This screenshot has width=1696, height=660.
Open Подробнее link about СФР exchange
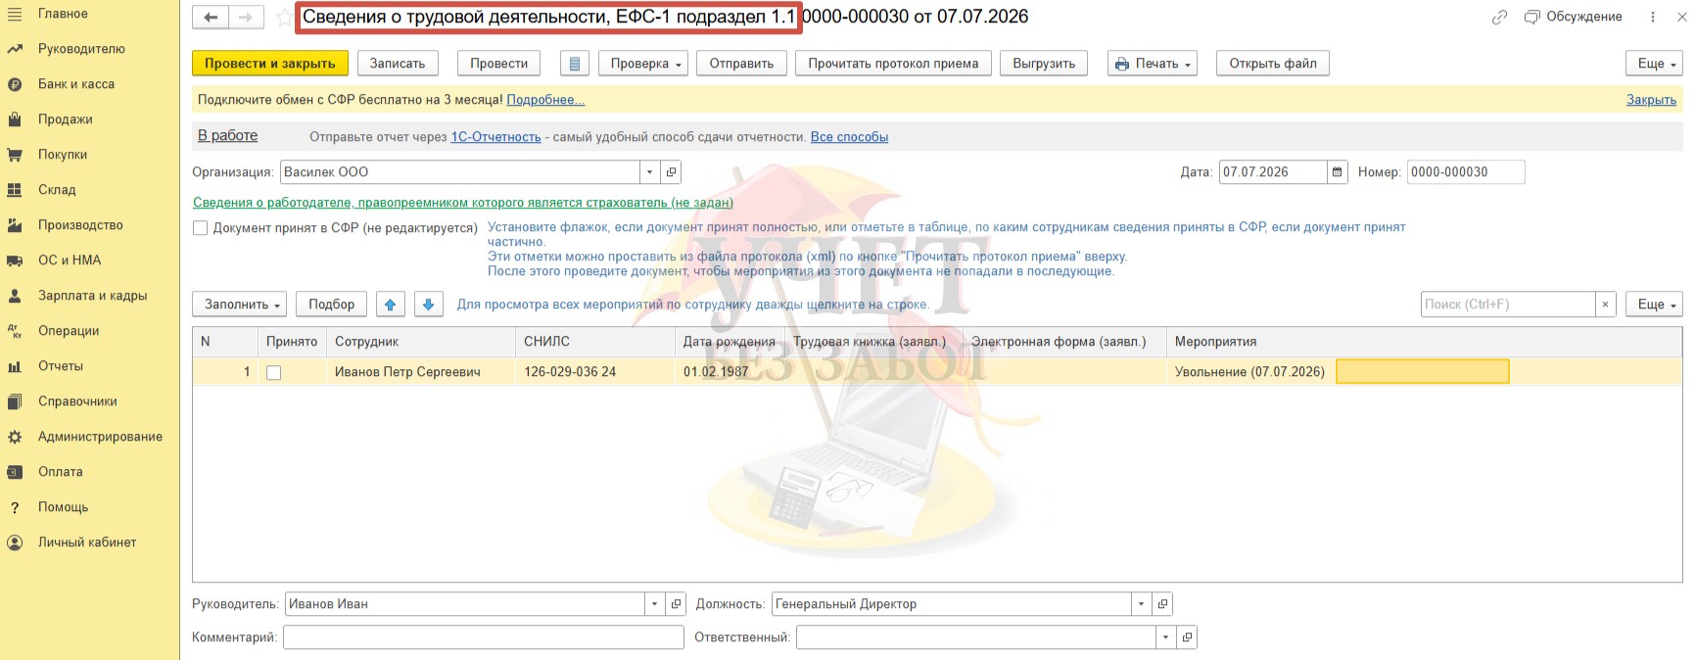545,100
